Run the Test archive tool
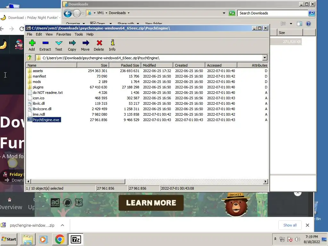 [59, 43]
